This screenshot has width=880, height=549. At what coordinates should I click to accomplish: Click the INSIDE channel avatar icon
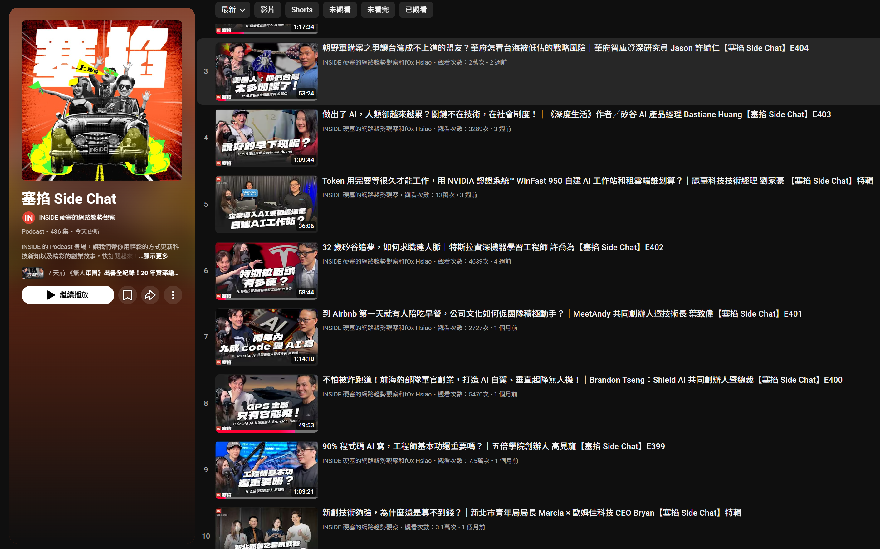click(28, 217)
